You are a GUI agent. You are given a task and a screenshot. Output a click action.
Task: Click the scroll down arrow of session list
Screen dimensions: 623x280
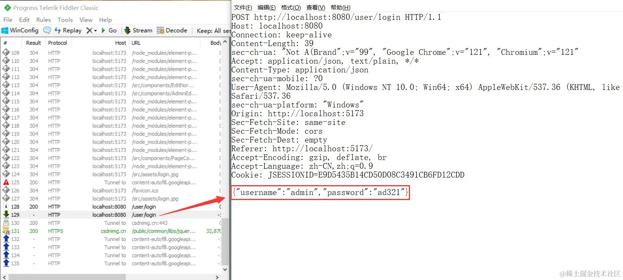[225, 269]
